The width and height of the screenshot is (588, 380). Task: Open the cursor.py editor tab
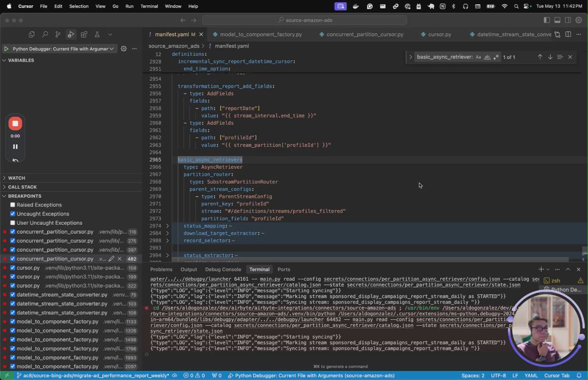[439, 34]
